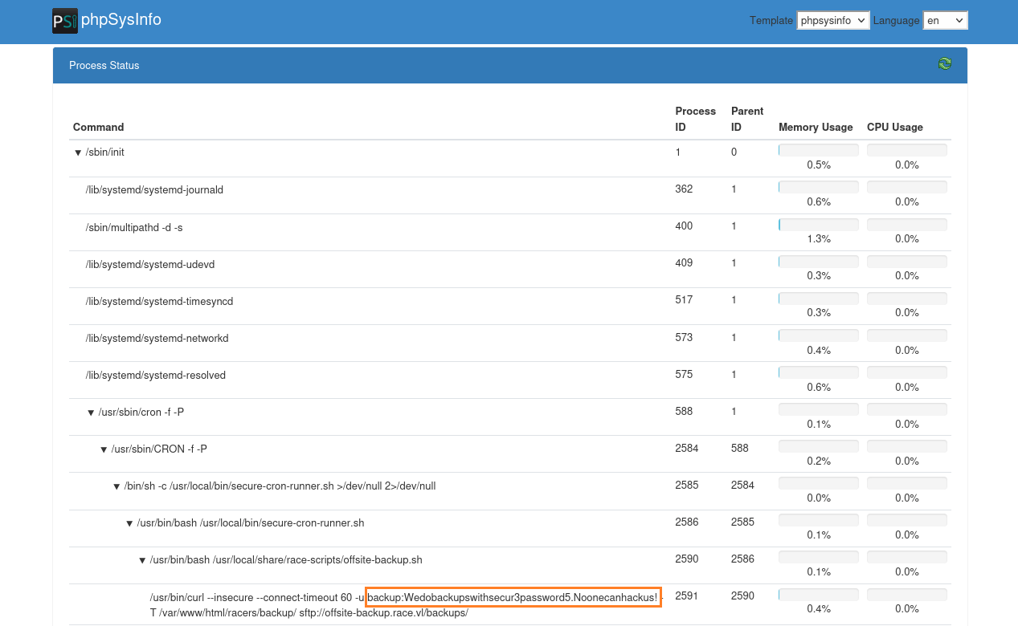Click process ID 362

[x=684, y=189]
